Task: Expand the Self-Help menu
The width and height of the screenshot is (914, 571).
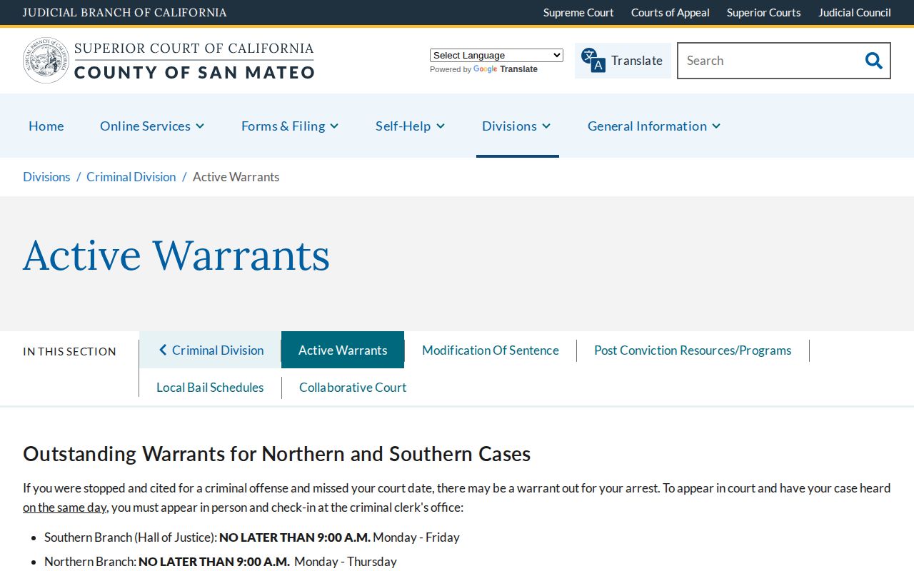Action: (411, 126)
